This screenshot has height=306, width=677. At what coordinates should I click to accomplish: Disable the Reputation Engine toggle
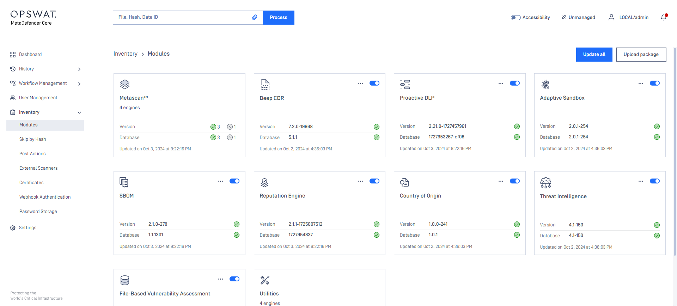pos(374,181)
